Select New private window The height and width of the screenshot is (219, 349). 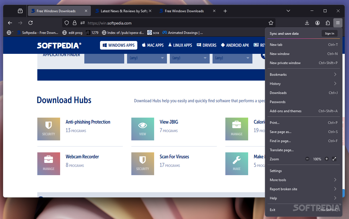304,63
